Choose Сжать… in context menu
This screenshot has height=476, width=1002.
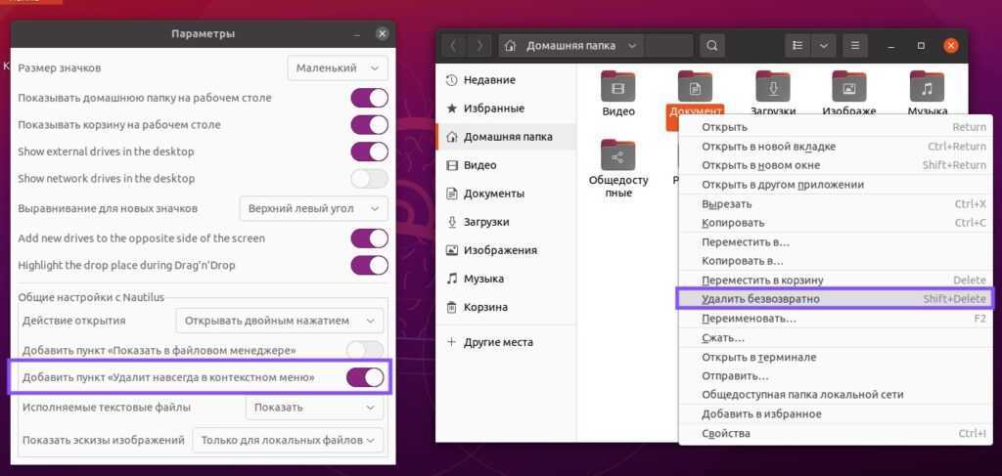(836, 337)
